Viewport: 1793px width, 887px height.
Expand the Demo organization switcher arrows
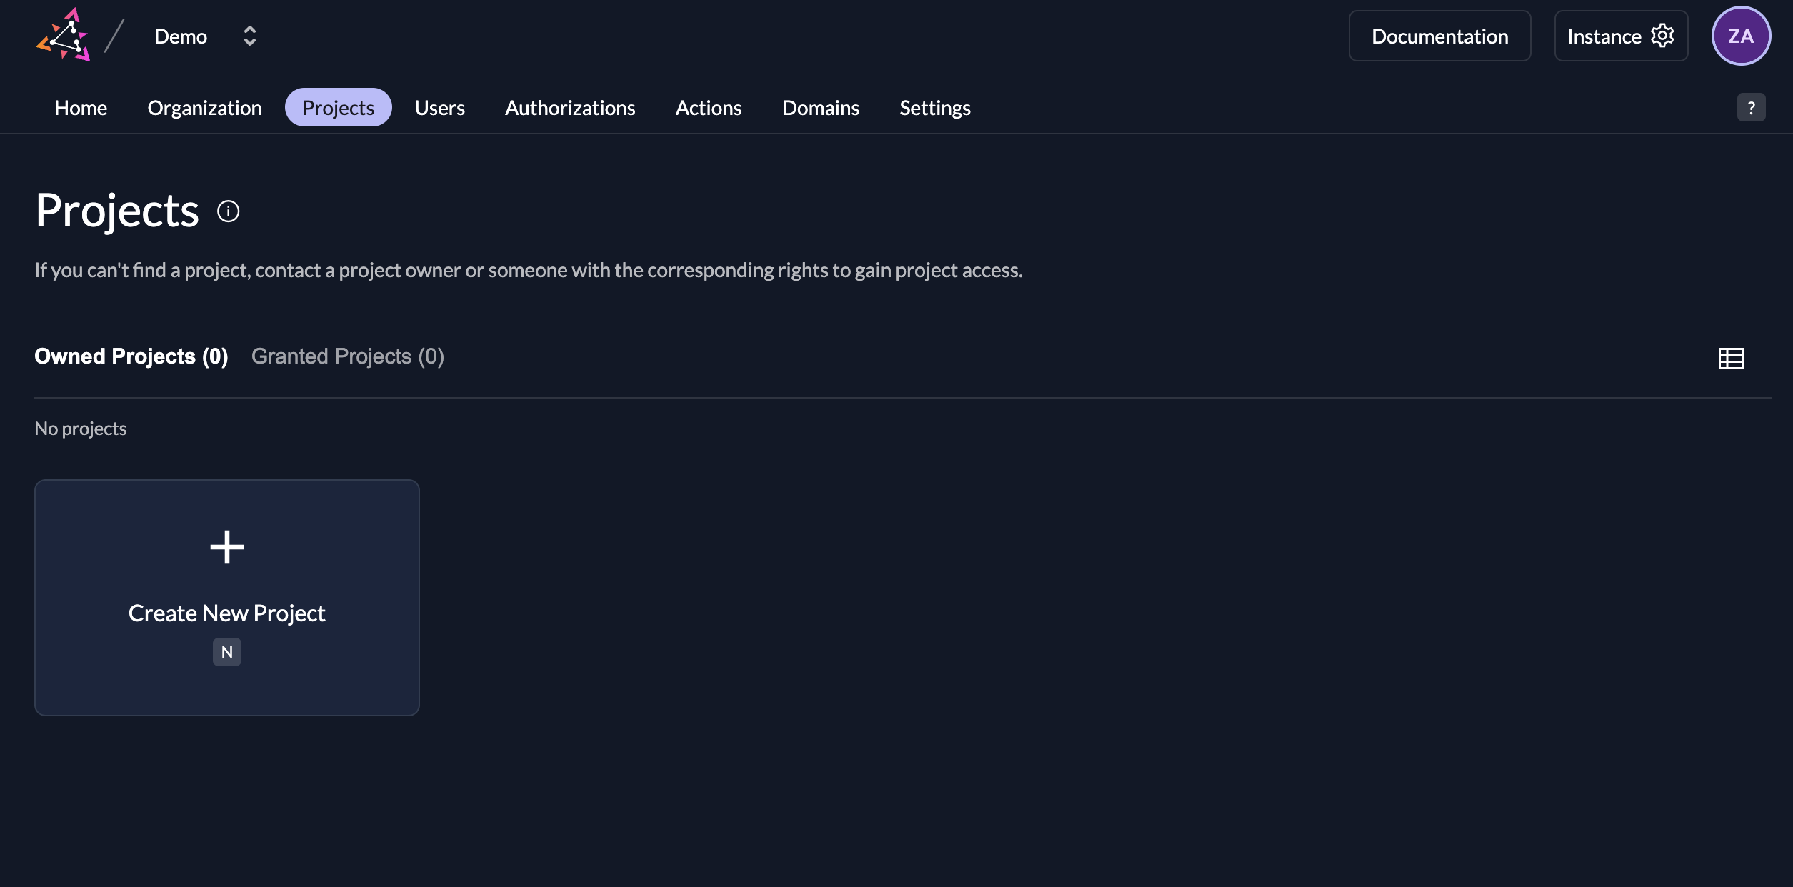point(249,36)
